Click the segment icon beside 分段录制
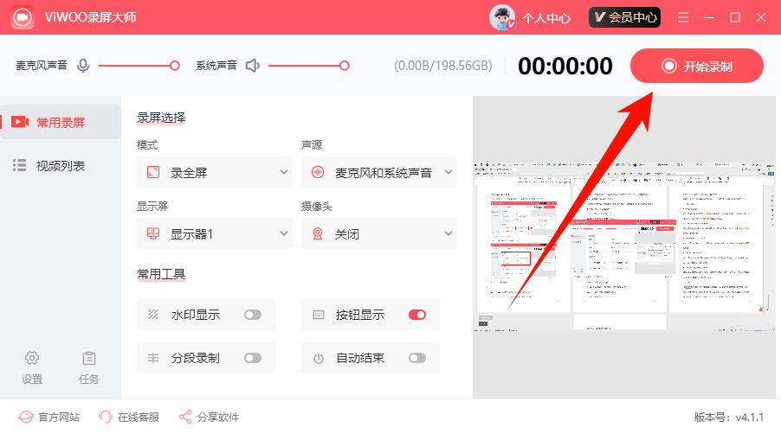This screenshot has width=781, height=434. point(153,358)
